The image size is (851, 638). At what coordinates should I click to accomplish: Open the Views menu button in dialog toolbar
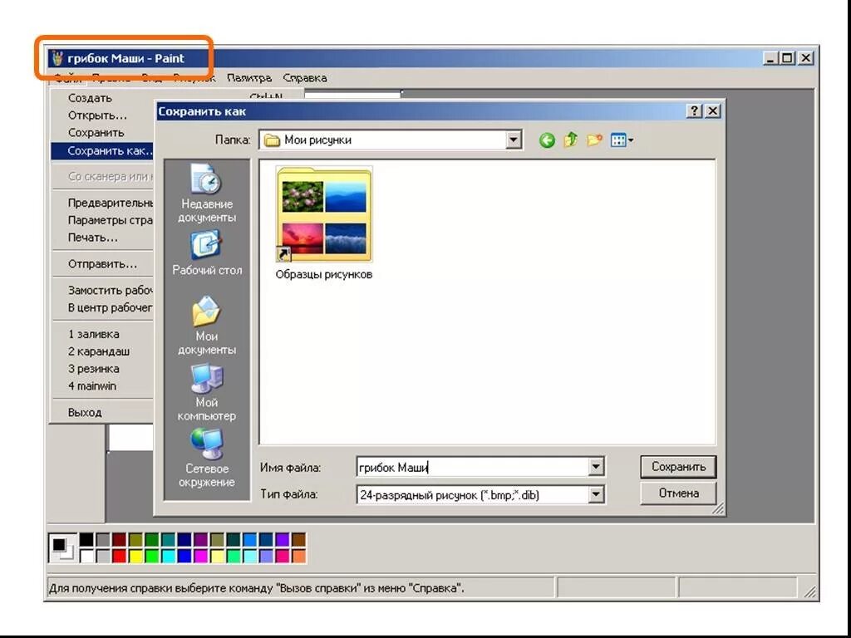point(622,140)
